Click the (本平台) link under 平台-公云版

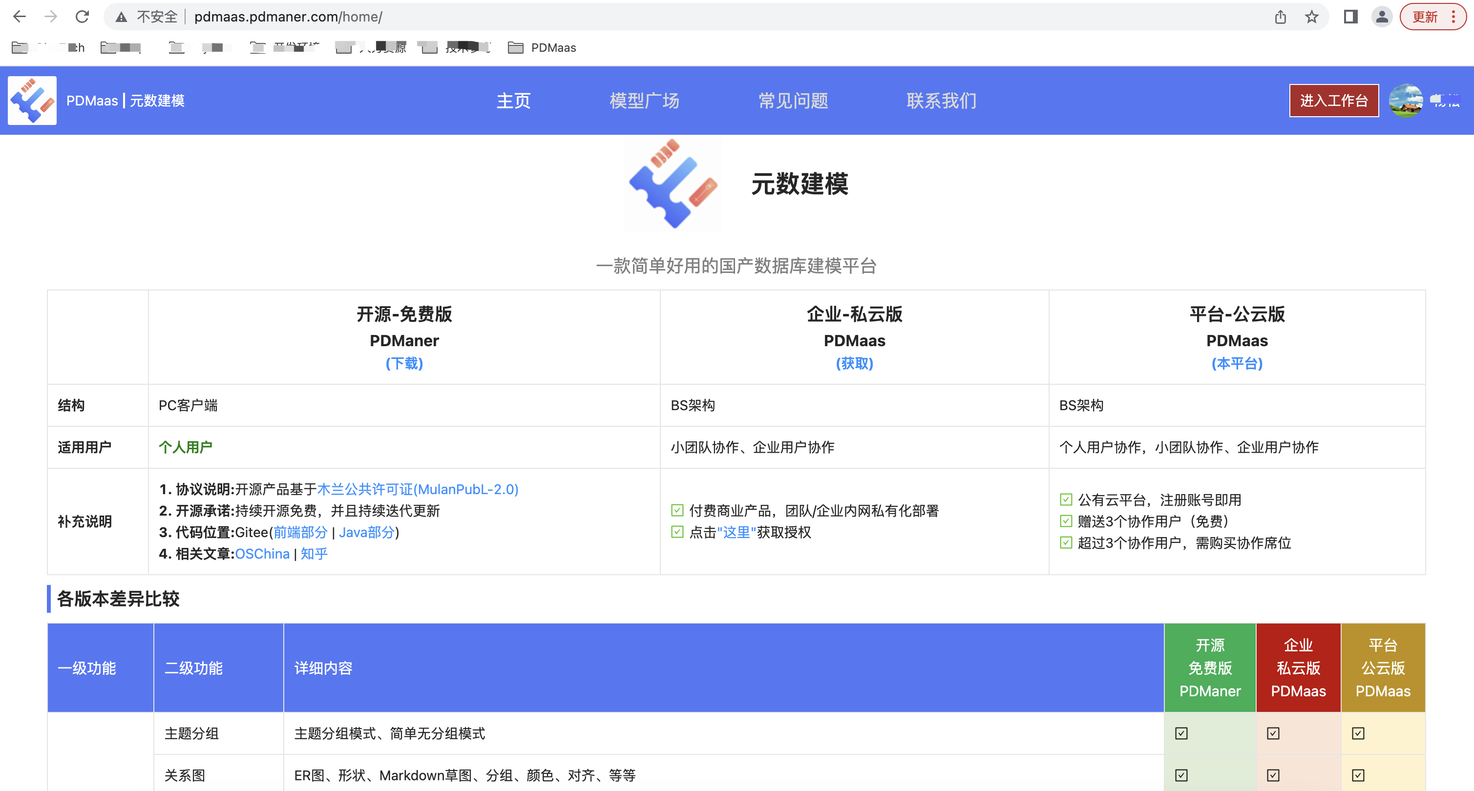(x=1237, y=363)
